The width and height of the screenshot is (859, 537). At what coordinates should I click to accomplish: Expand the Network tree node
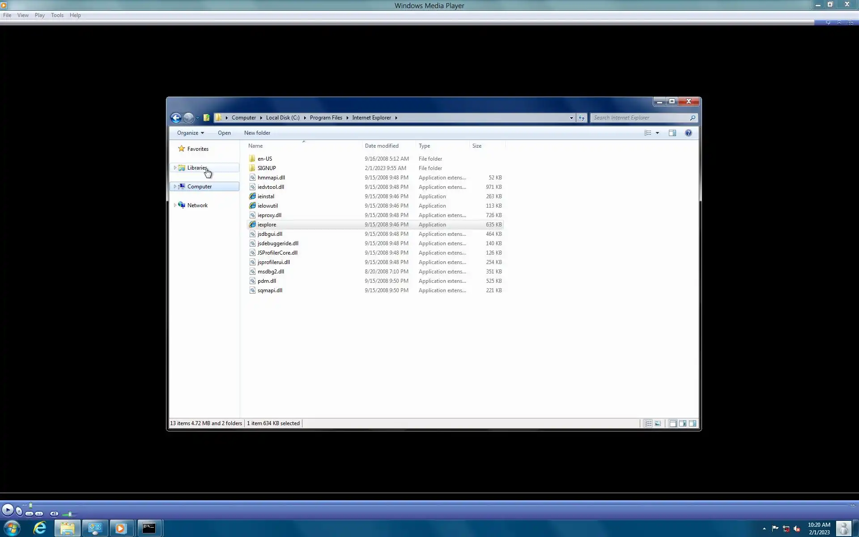[175, 205]
